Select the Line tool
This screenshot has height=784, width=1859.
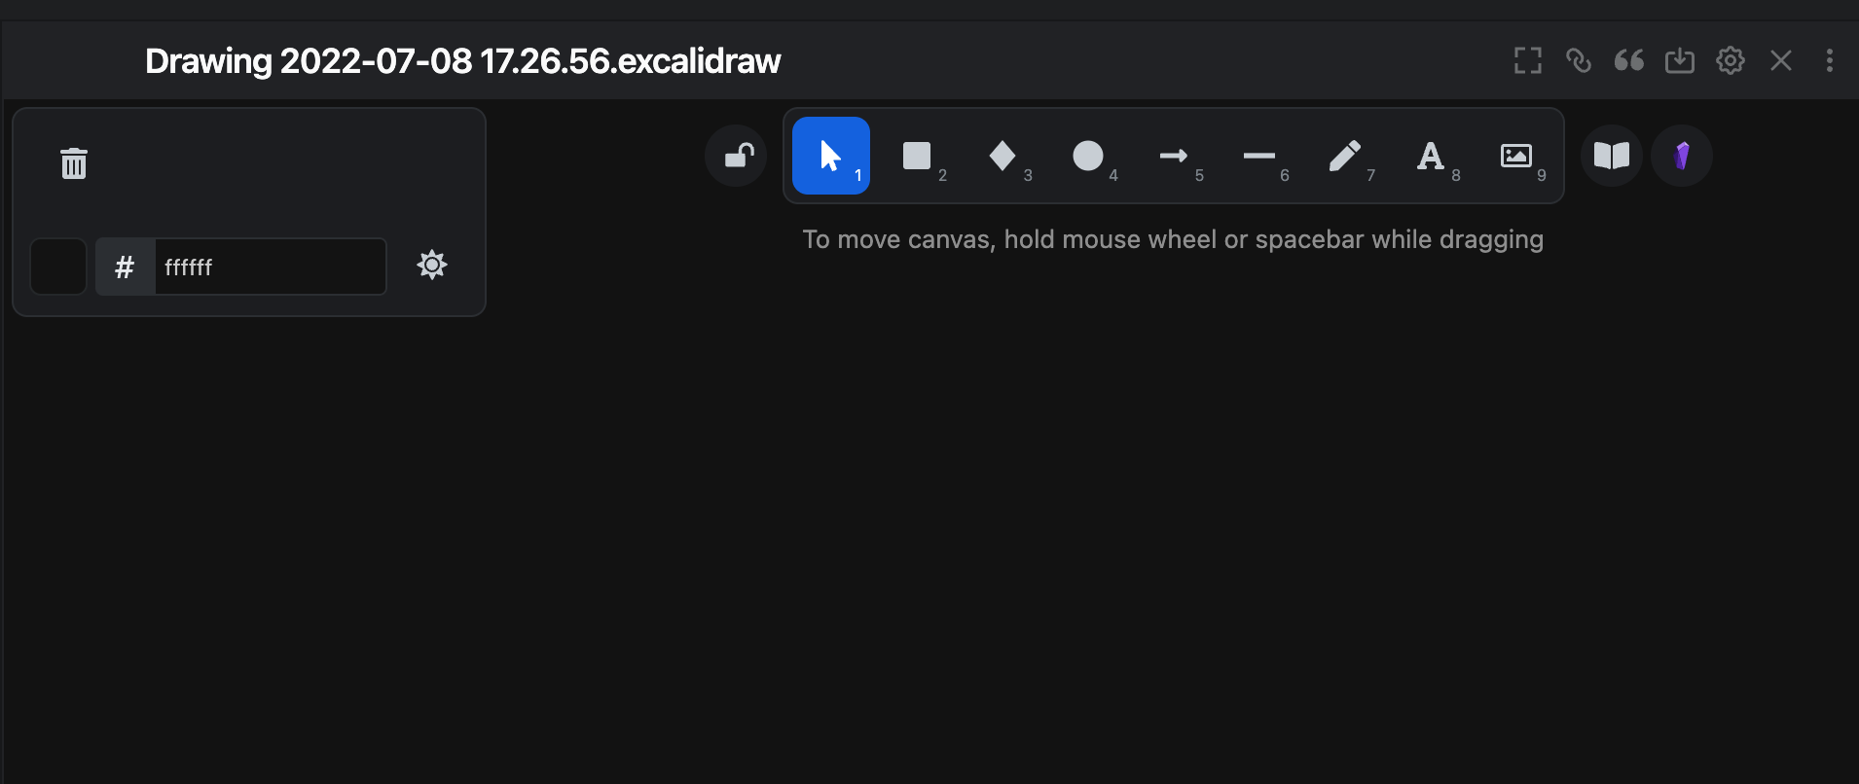tap(1258, 156)
